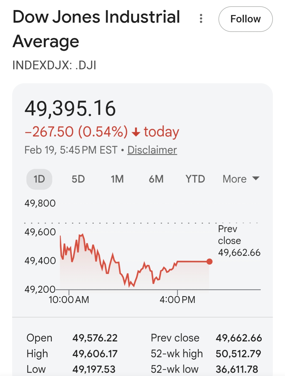Switch chart to 5D range
285x376 pixels.
click(x=78, y=179)
